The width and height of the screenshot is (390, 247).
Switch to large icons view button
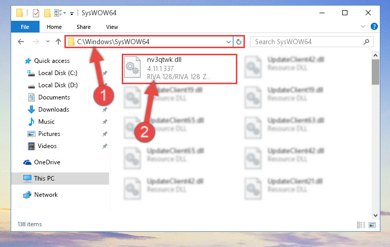(372, 225)
